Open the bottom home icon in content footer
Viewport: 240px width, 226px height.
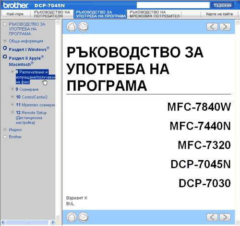pyautogui.click(x=72, y=217)
